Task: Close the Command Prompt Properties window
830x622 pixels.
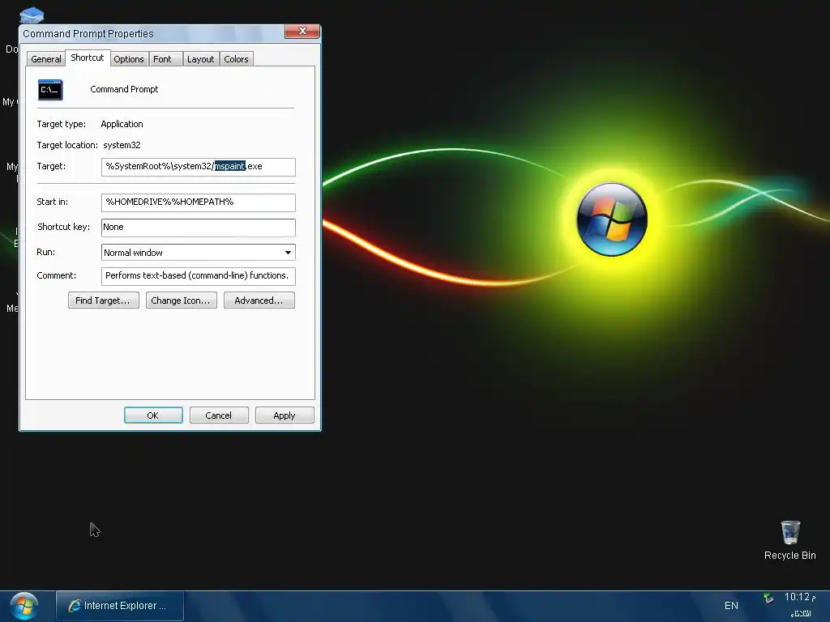Action: [302, 32]
